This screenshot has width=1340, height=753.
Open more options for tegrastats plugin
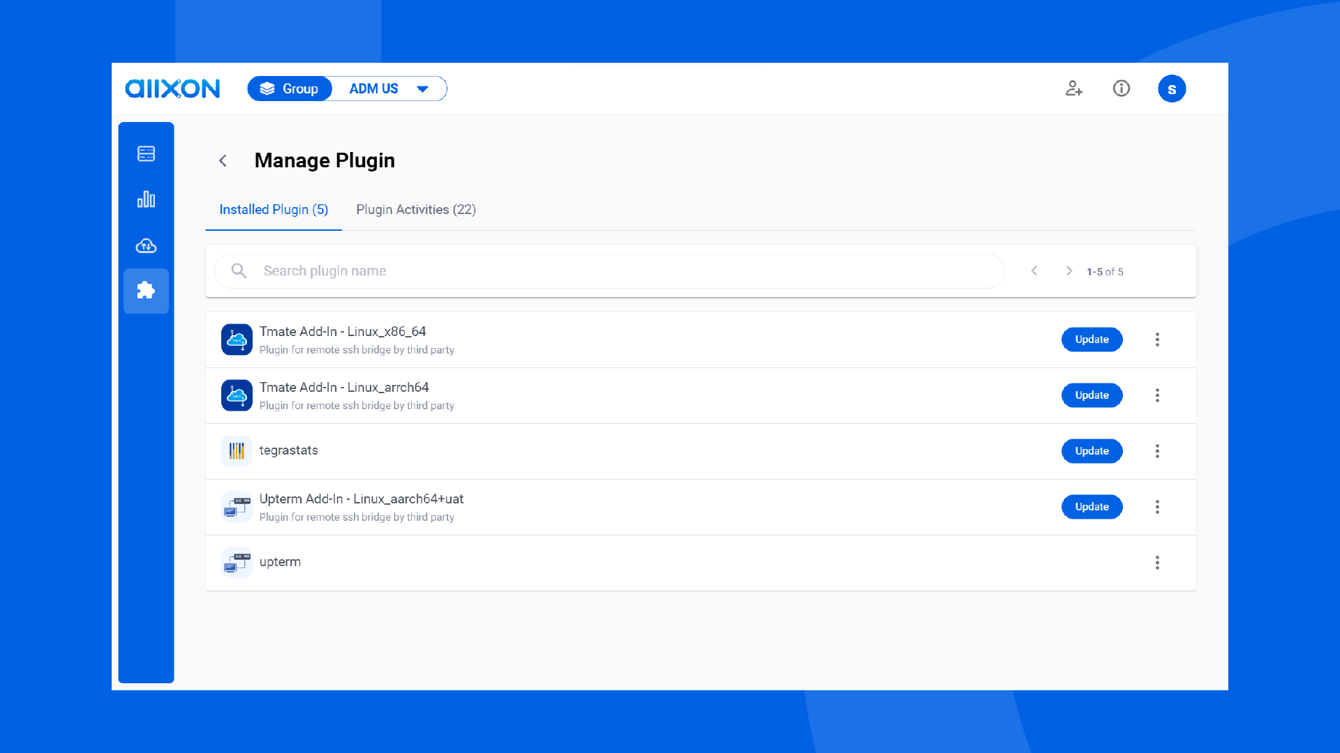click(x=1157, y=451)
